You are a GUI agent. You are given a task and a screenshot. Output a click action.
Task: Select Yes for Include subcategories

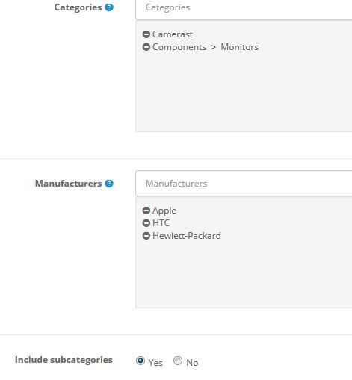[x=141, y=361]
